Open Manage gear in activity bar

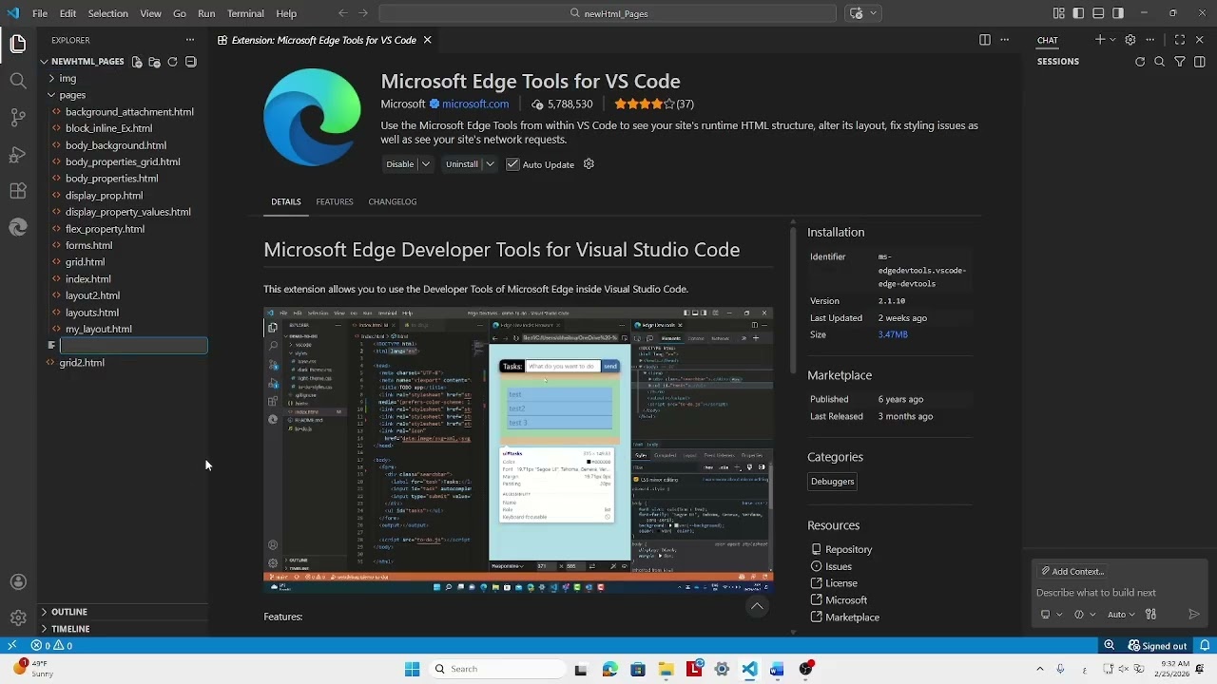pyautogui.click(x=18, y=617)
